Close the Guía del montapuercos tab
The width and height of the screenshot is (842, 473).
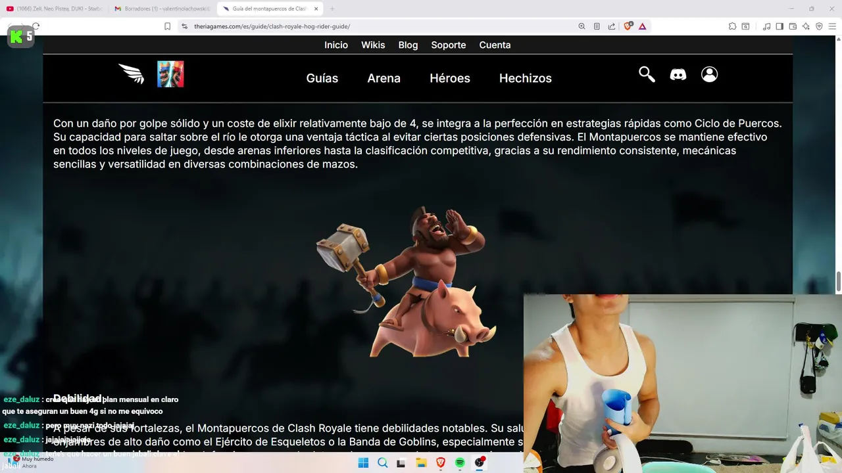point(316,9)
